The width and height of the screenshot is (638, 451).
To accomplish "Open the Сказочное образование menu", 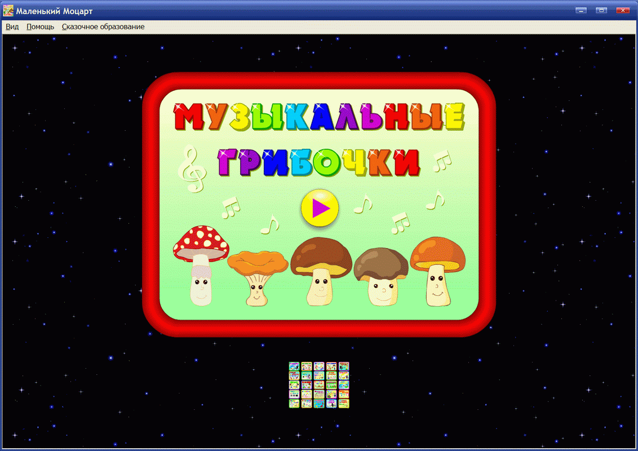I will click(x=103, y=27).
